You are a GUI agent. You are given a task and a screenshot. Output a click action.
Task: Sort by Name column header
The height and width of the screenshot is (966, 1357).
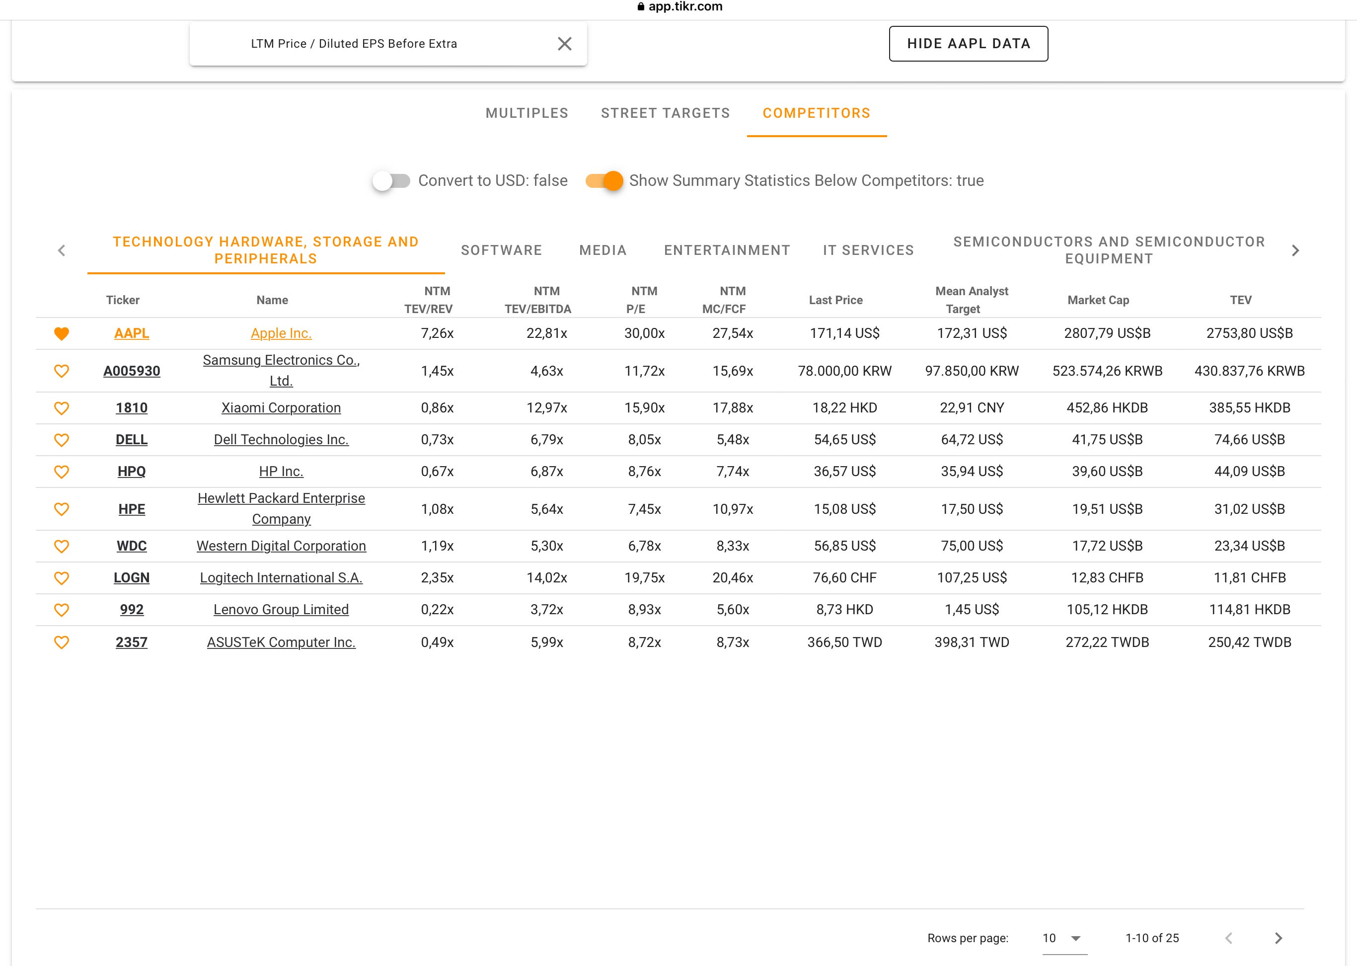pos(272,301)
